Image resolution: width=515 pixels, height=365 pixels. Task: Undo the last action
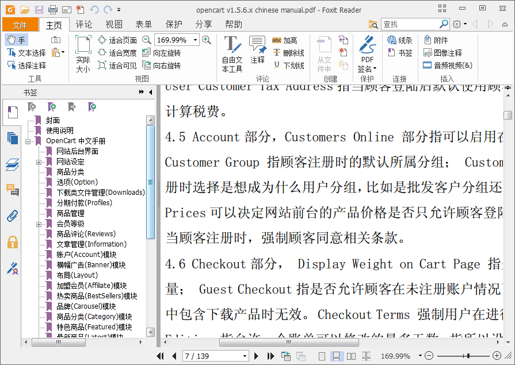[x=94, y=10]
